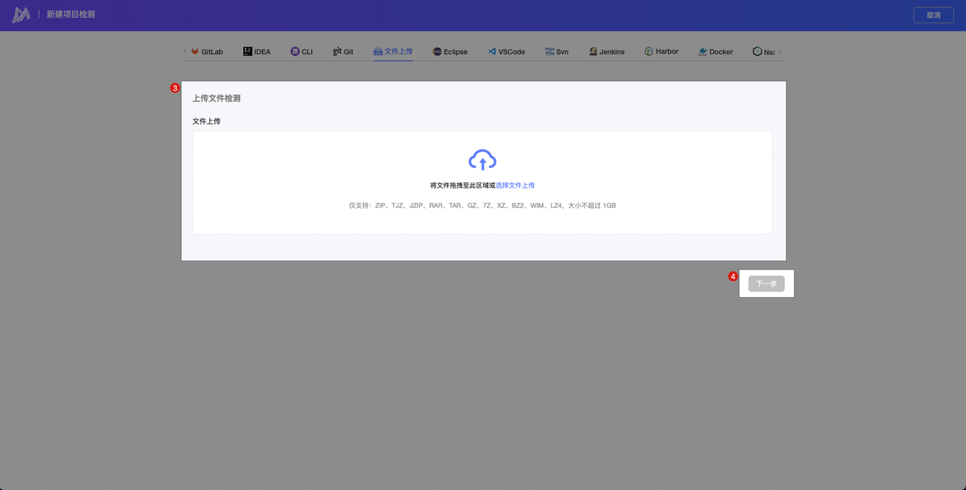This screenshot has width=966, height=490.
Task: Switch to the Git tab
Action: click(x=343, y=52)
